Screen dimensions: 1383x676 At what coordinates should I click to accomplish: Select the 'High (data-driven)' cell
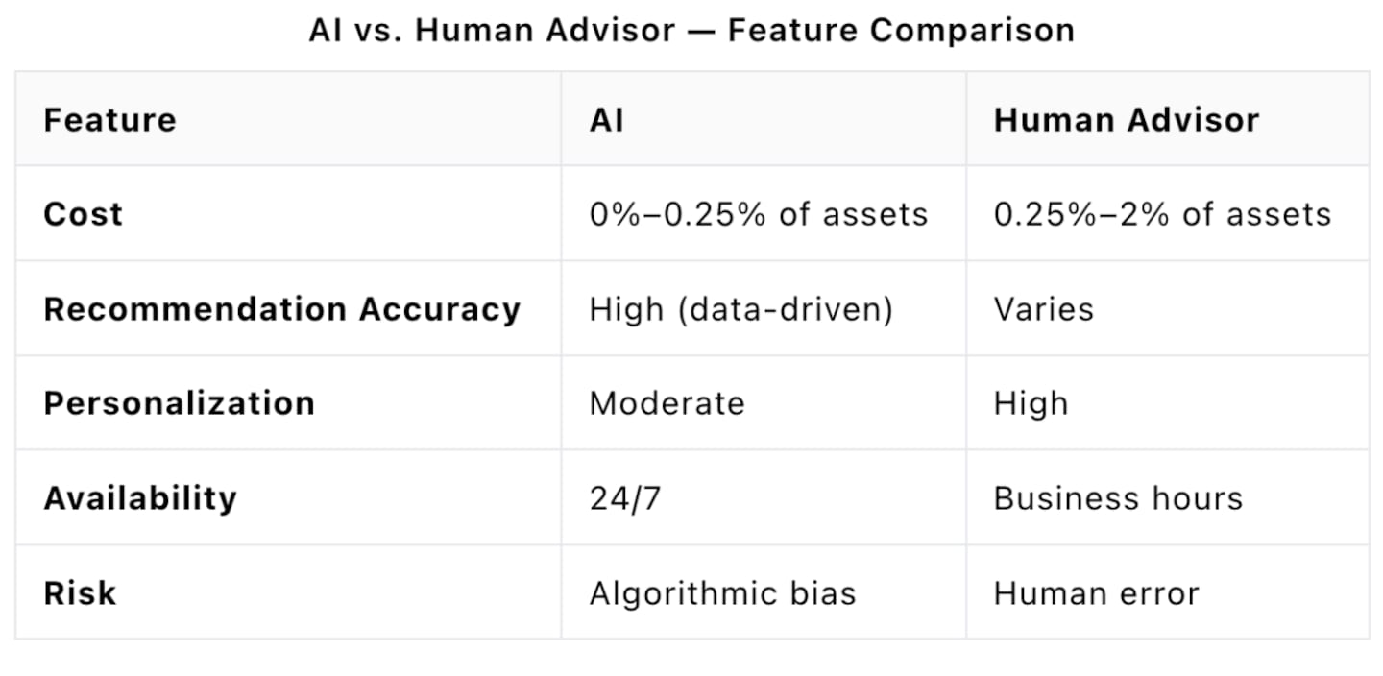740,309
